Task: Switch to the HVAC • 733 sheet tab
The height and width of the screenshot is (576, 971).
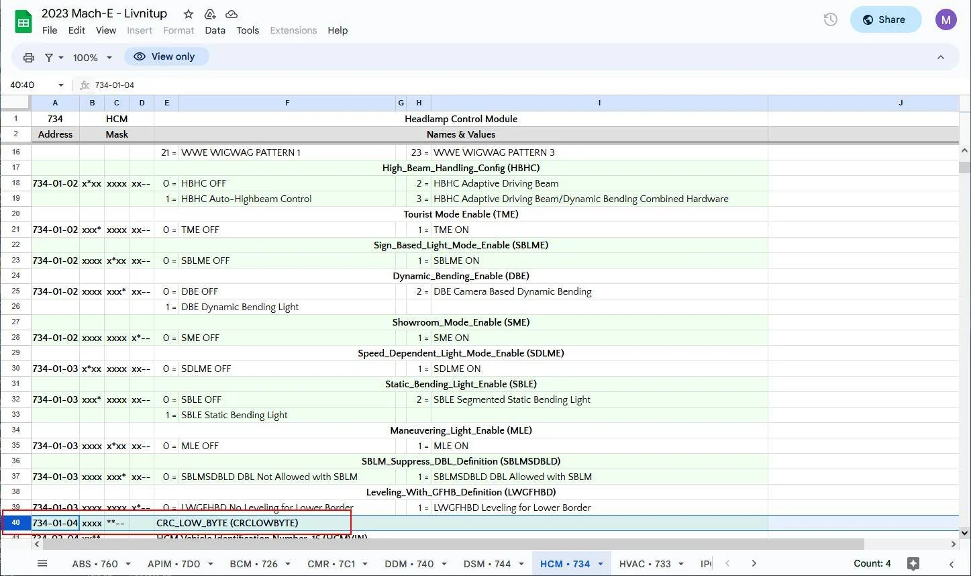Action: pyautogui.click(x=645, y=564)
